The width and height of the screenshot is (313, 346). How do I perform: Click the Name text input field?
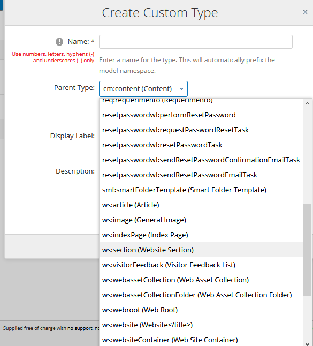pyautogui.click(x=195, y=42)
